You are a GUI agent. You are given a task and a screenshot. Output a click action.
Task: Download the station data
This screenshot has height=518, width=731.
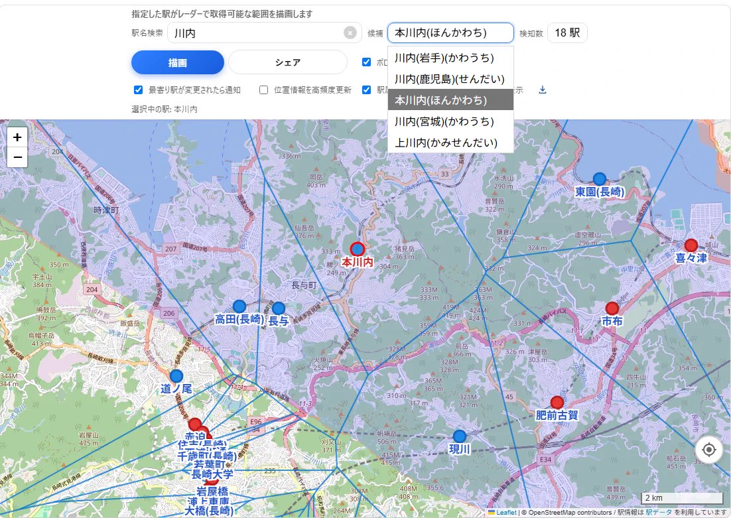pos(542,90)
